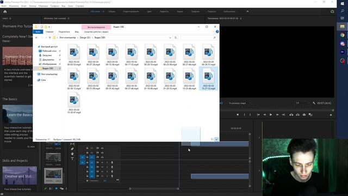348x196 pixels.
Task: Switch to Редактирование workspace
Action: click(131, 11)
